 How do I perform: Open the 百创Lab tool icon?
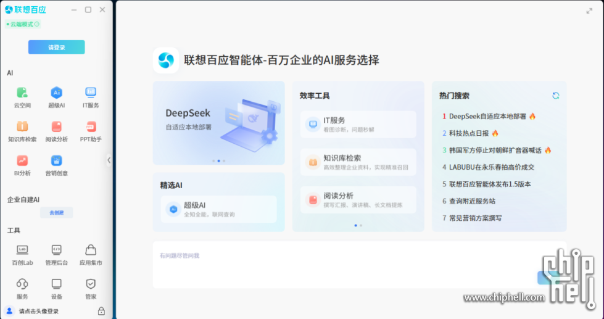[22, 250]
